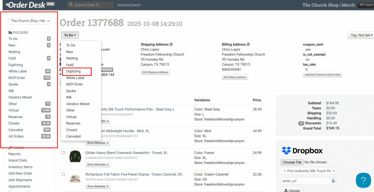This screenshot has height=192, width=374.
Task: Click the search magnifier icon
Action: tap(71, 5)
